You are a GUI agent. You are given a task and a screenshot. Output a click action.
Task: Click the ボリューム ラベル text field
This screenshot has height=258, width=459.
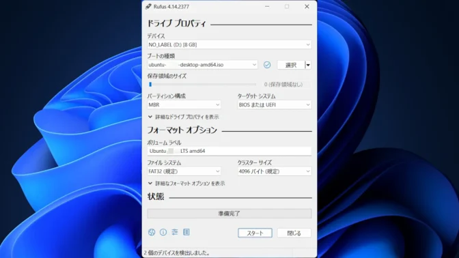click(x=229, y=152)
